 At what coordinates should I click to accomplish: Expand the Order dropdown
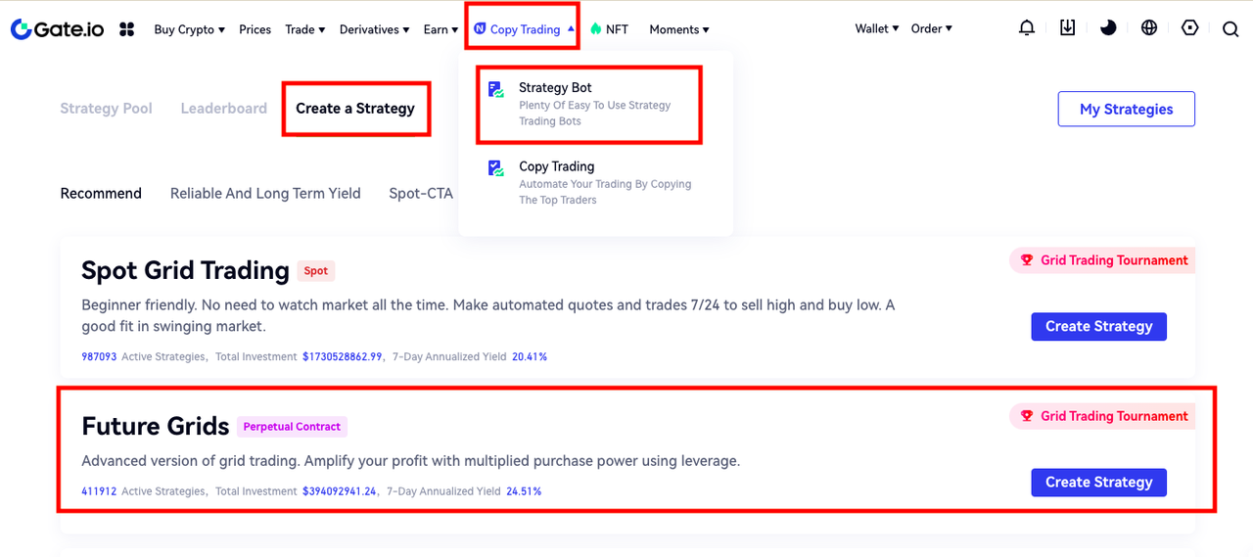pos(931,28)
